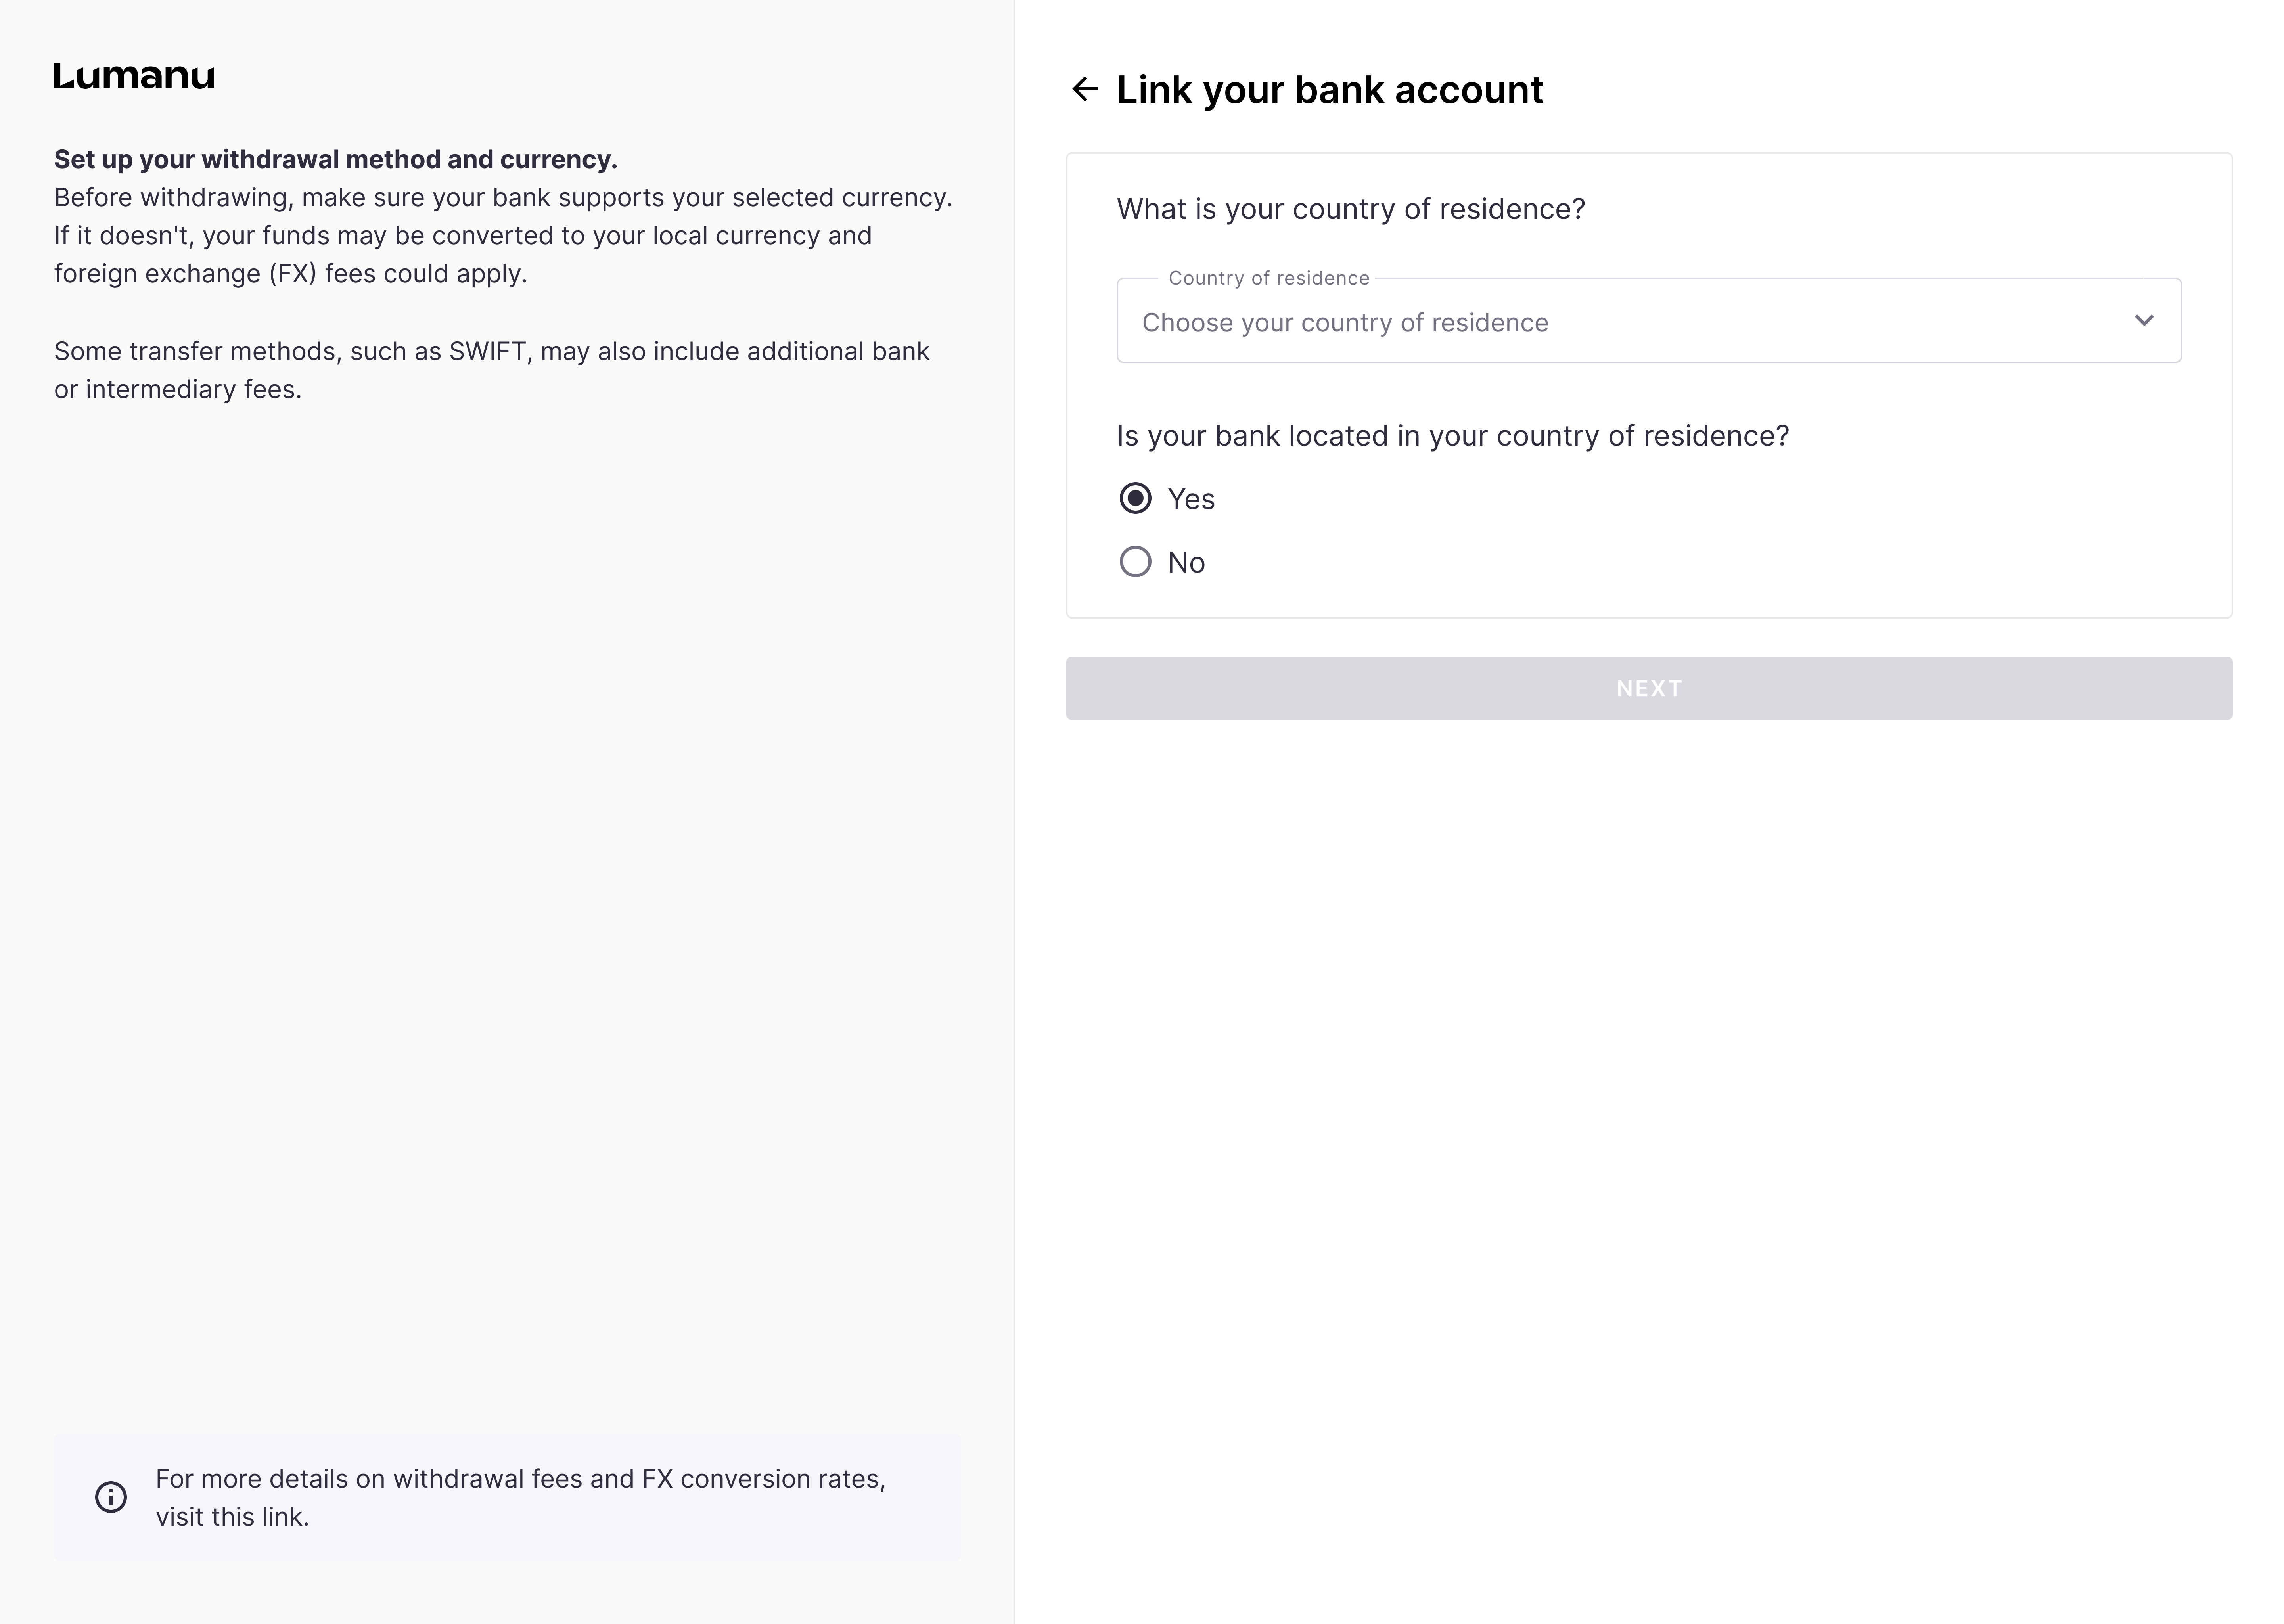Click the 'Yes' option label text
The width and height of the screenshot is (2284, 1624).
1191,499
